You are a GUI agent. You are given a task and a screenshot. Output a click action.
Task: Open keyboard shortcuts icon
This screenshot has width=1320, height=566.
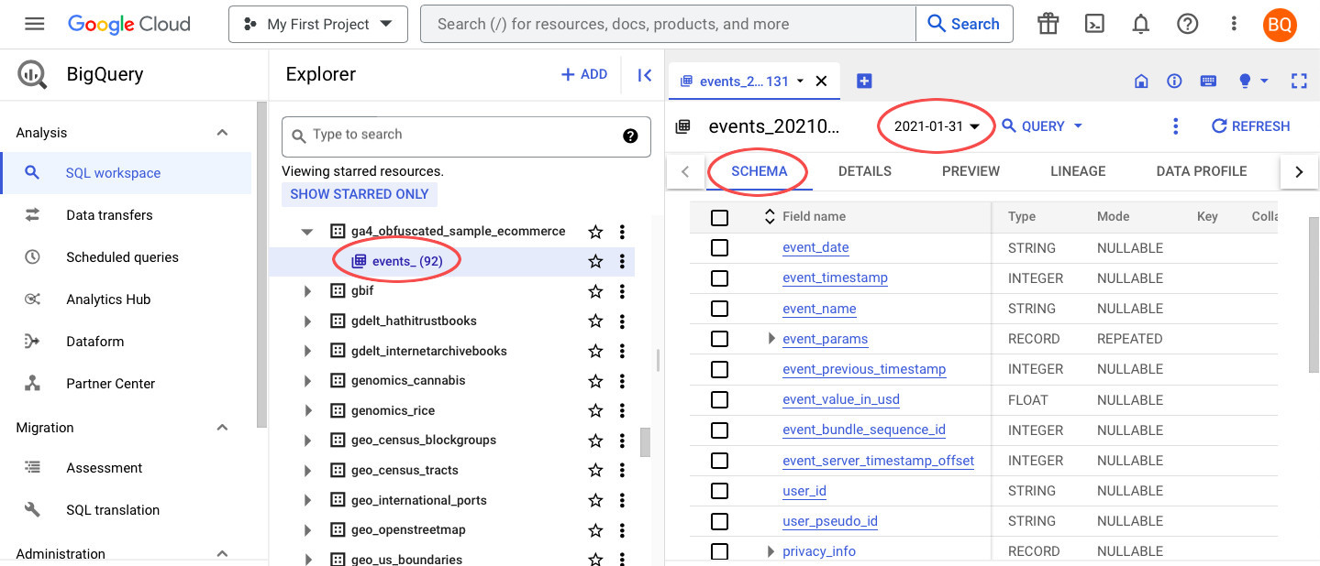[x=1208, y=81]
